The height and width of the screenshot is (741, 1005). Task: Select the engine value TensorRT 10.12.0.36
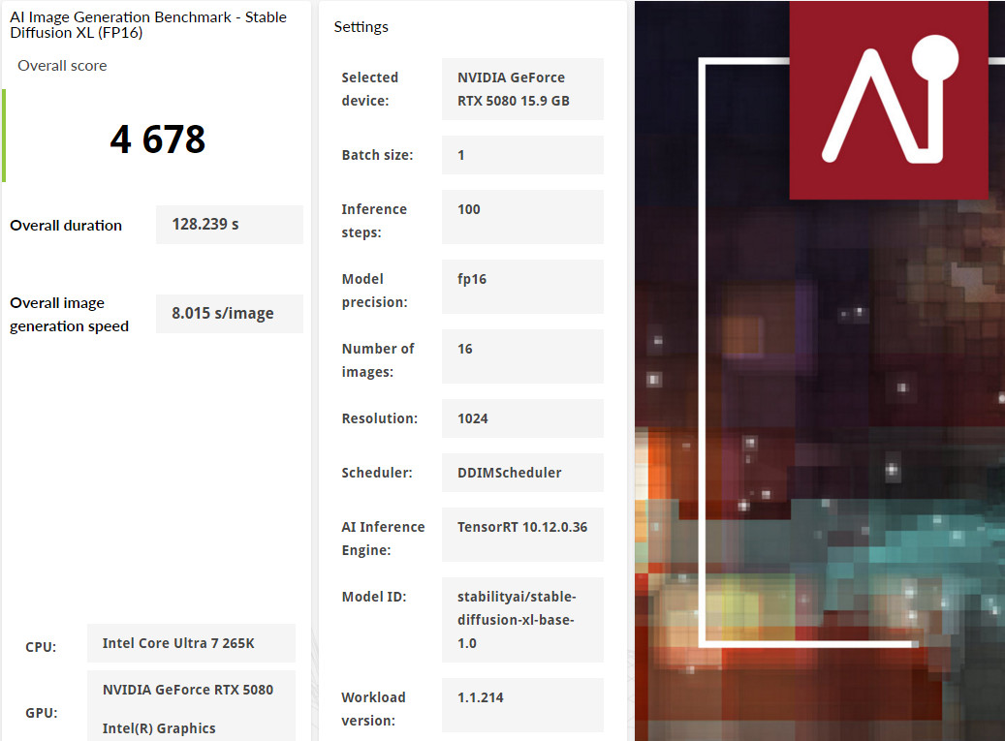[x=522, y=527]
